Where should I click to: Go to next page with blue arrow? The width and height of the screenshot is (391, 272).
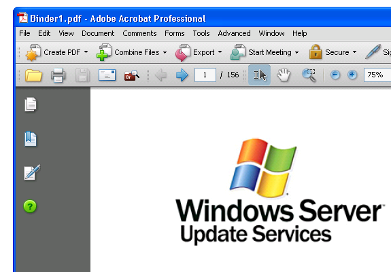coord(182,75)
